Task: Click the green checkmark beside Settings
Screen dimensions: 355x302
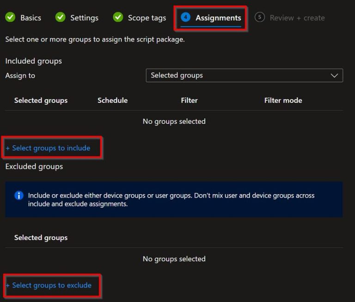Action: pyautogui.click(x=60, y=18)
